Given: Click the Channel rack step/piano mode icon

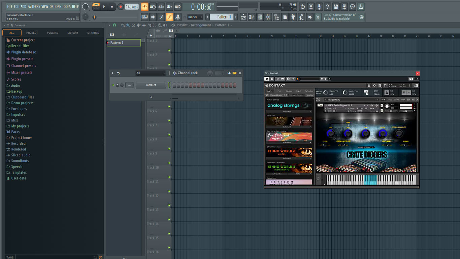Looking at the screenshot, I should [234, 73].
